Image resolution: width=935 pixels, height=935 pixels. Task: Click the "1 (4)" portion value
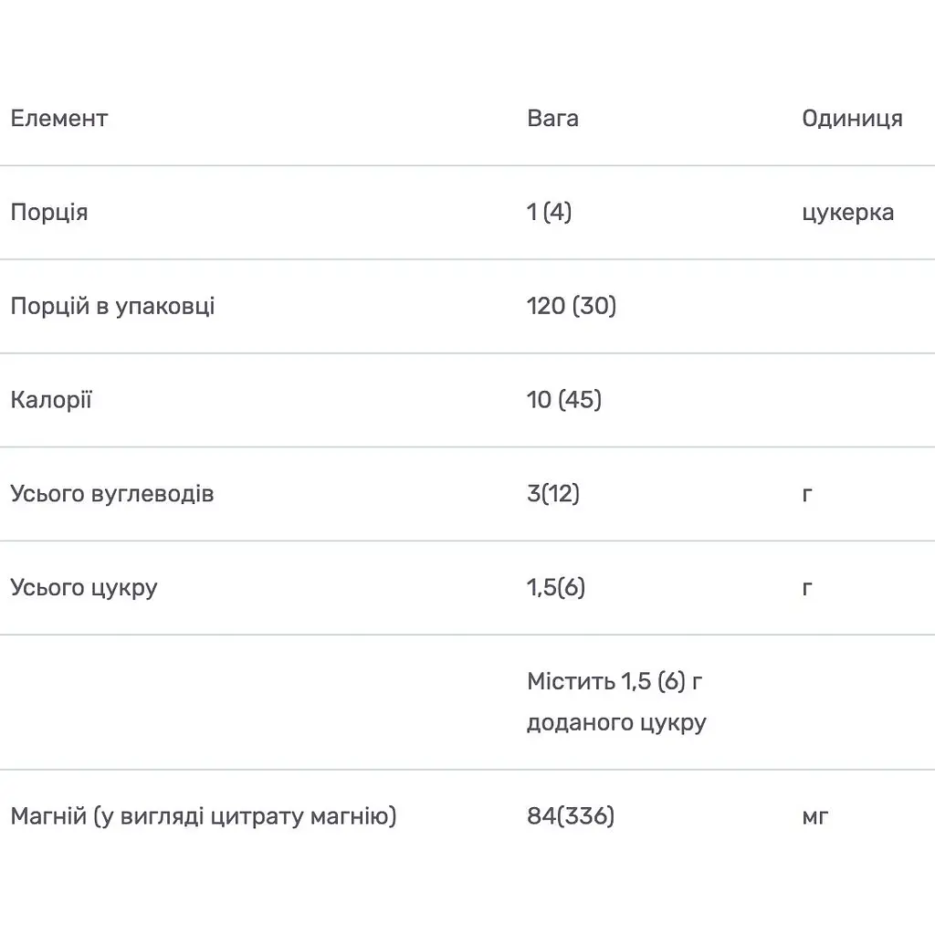549,213
